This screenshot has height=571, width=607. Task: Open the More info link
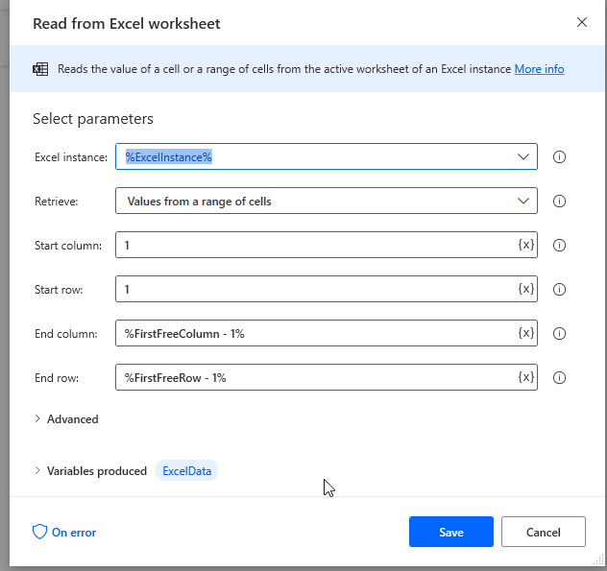pos(539,69)
